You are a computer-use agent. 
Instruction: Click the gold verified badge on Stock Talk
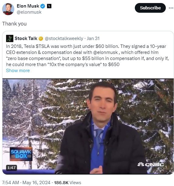click(41, 38)
